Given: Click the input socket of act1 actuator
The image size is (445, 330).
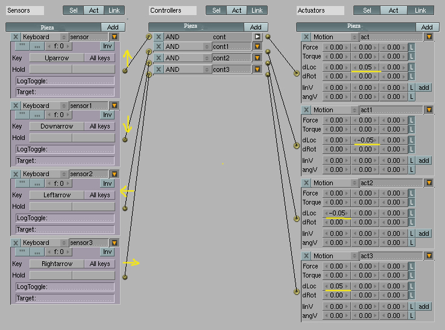Looking at the screenshot, I should [297, 145].
